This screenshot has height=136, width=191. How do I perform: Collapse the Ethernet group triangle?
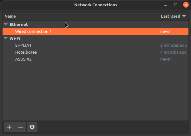click(x=6, y=24)
